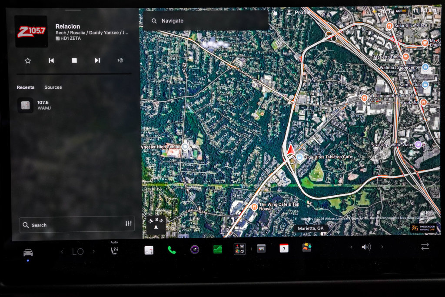Select The Wing Cafe & Tap House pin
Screen dimensions: 445x297
pyautogui.click(x=254, y=207)
